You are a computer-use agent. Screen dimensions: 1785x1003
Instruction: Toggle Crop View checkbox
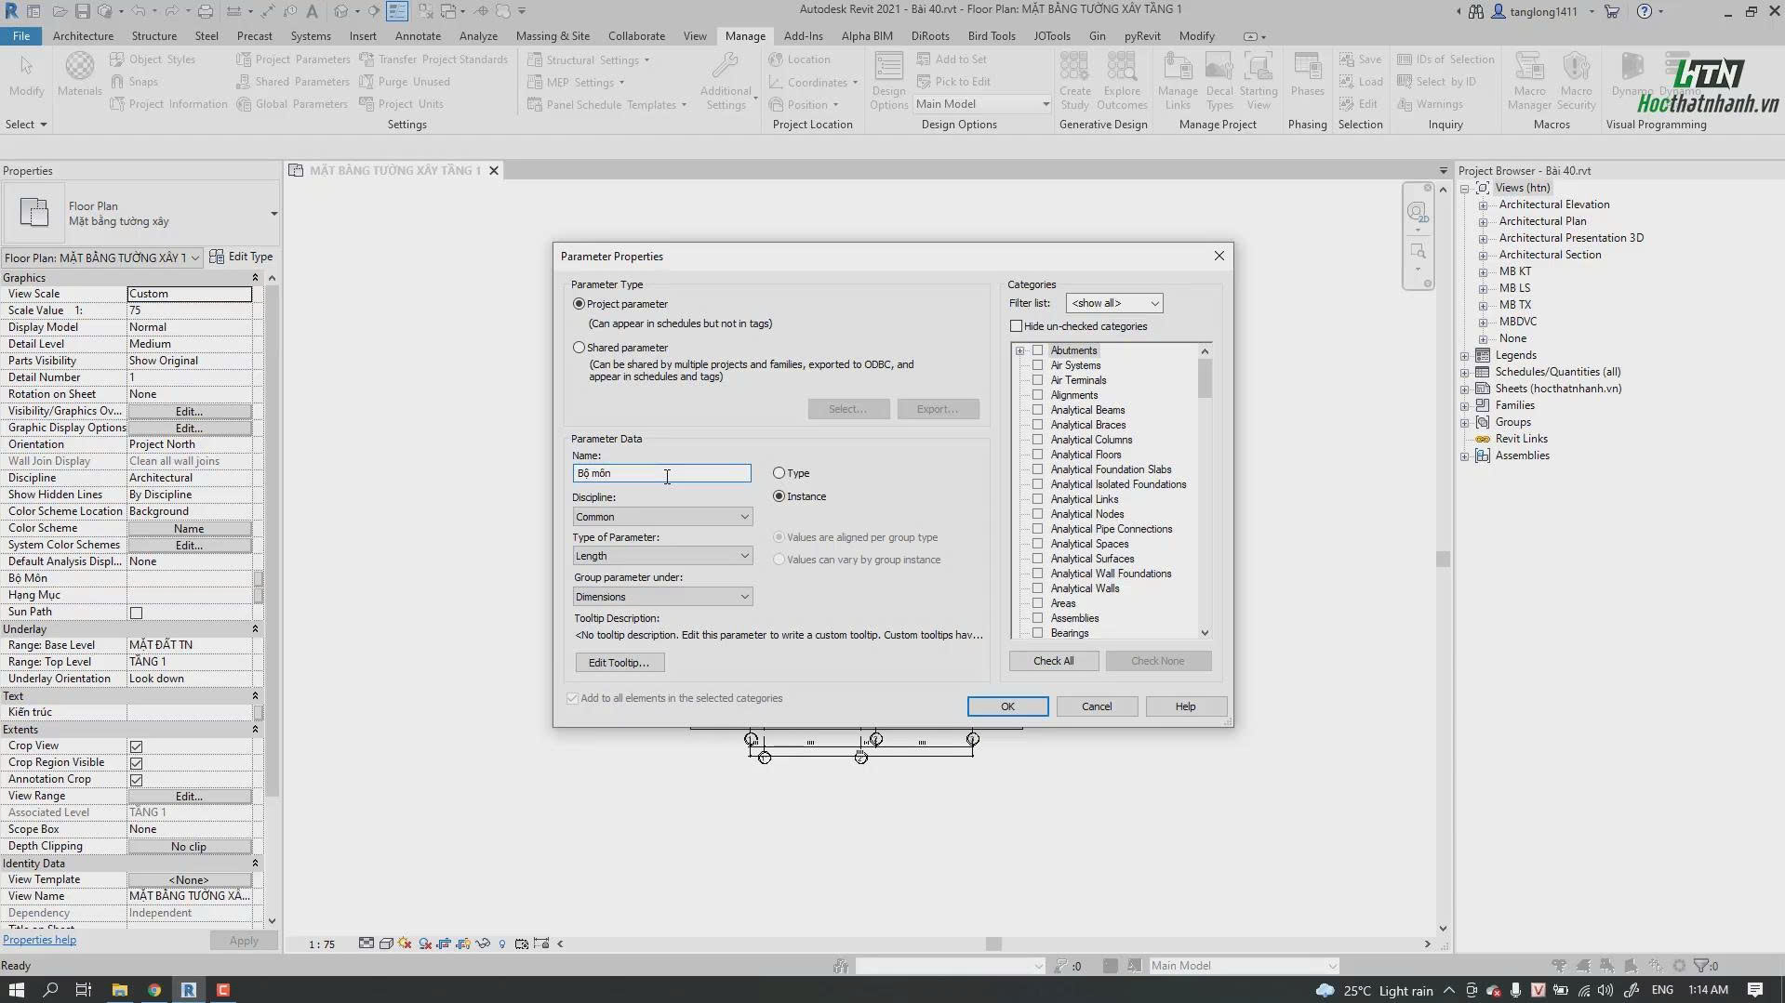coord(136,746)
